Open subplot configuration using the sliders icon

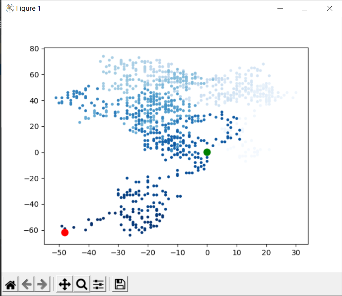pyautogui.click(x=98, y=284)
